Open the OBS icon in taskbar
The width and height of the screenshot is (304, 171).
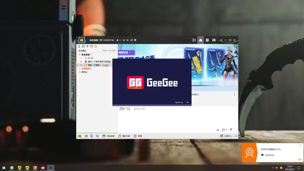coord(51,168)
